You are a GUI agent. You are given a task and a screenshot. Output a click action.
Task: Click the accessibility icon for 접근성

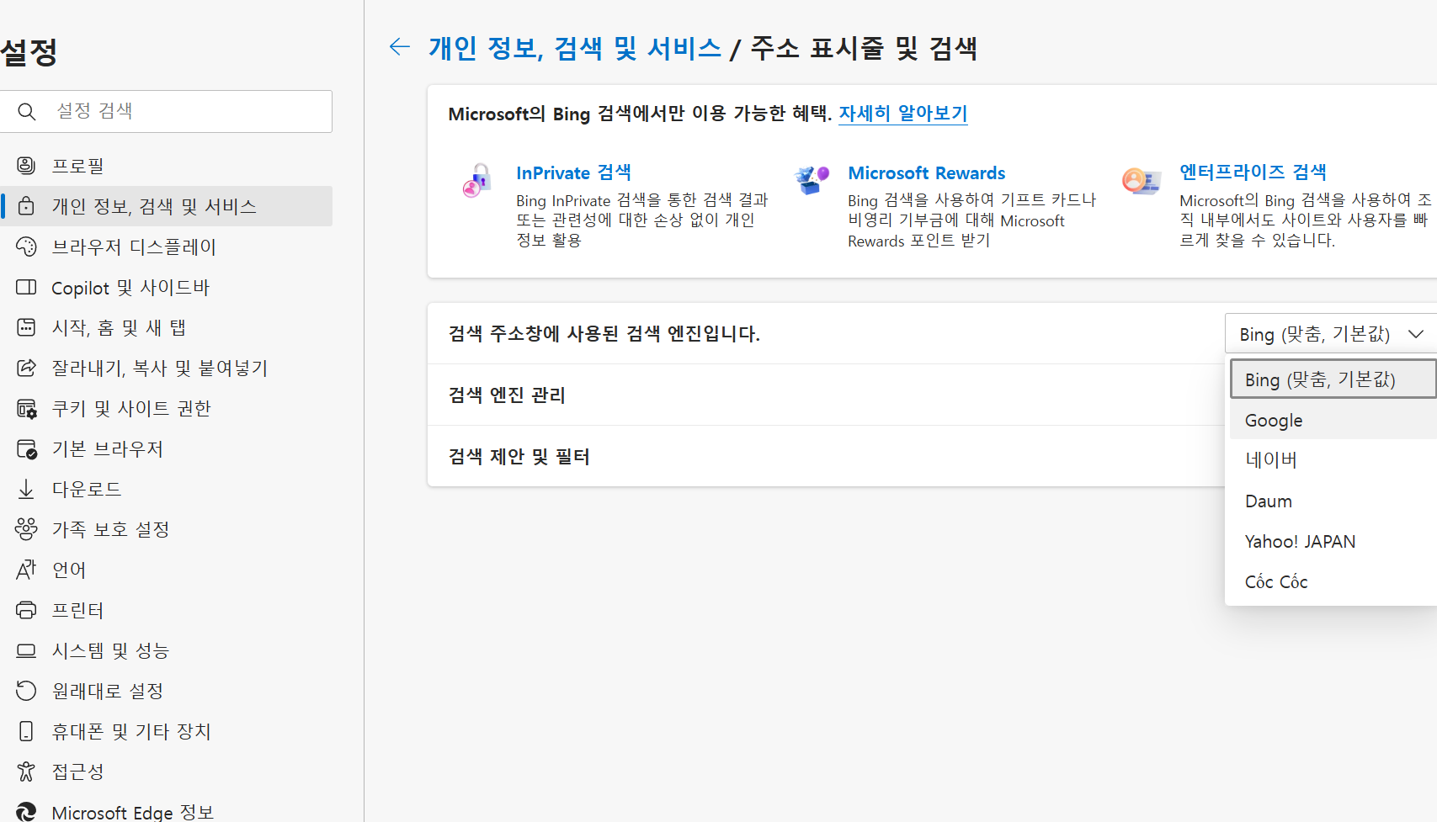click(x=26, y=772)
